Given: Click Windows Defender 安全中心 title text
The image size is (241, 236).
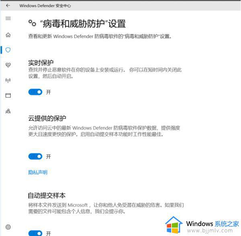Looking at the screenshot, I should click(x=45, y=6).
